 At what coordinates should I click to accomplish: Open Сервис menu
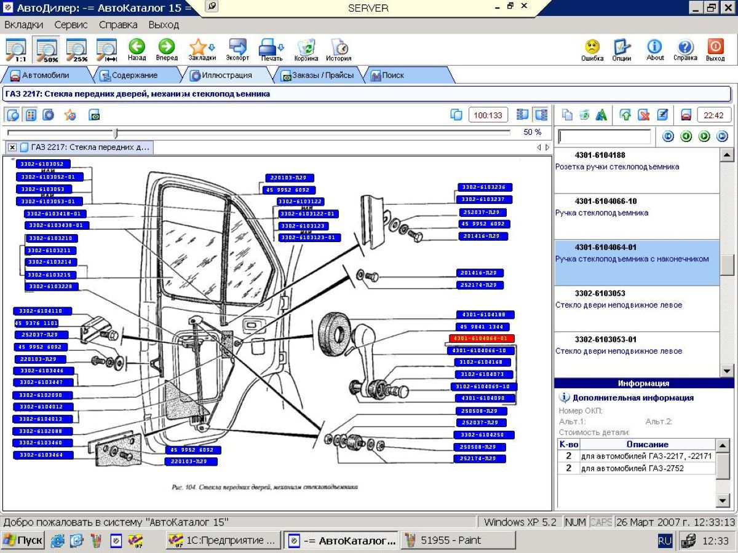(71, 25)
